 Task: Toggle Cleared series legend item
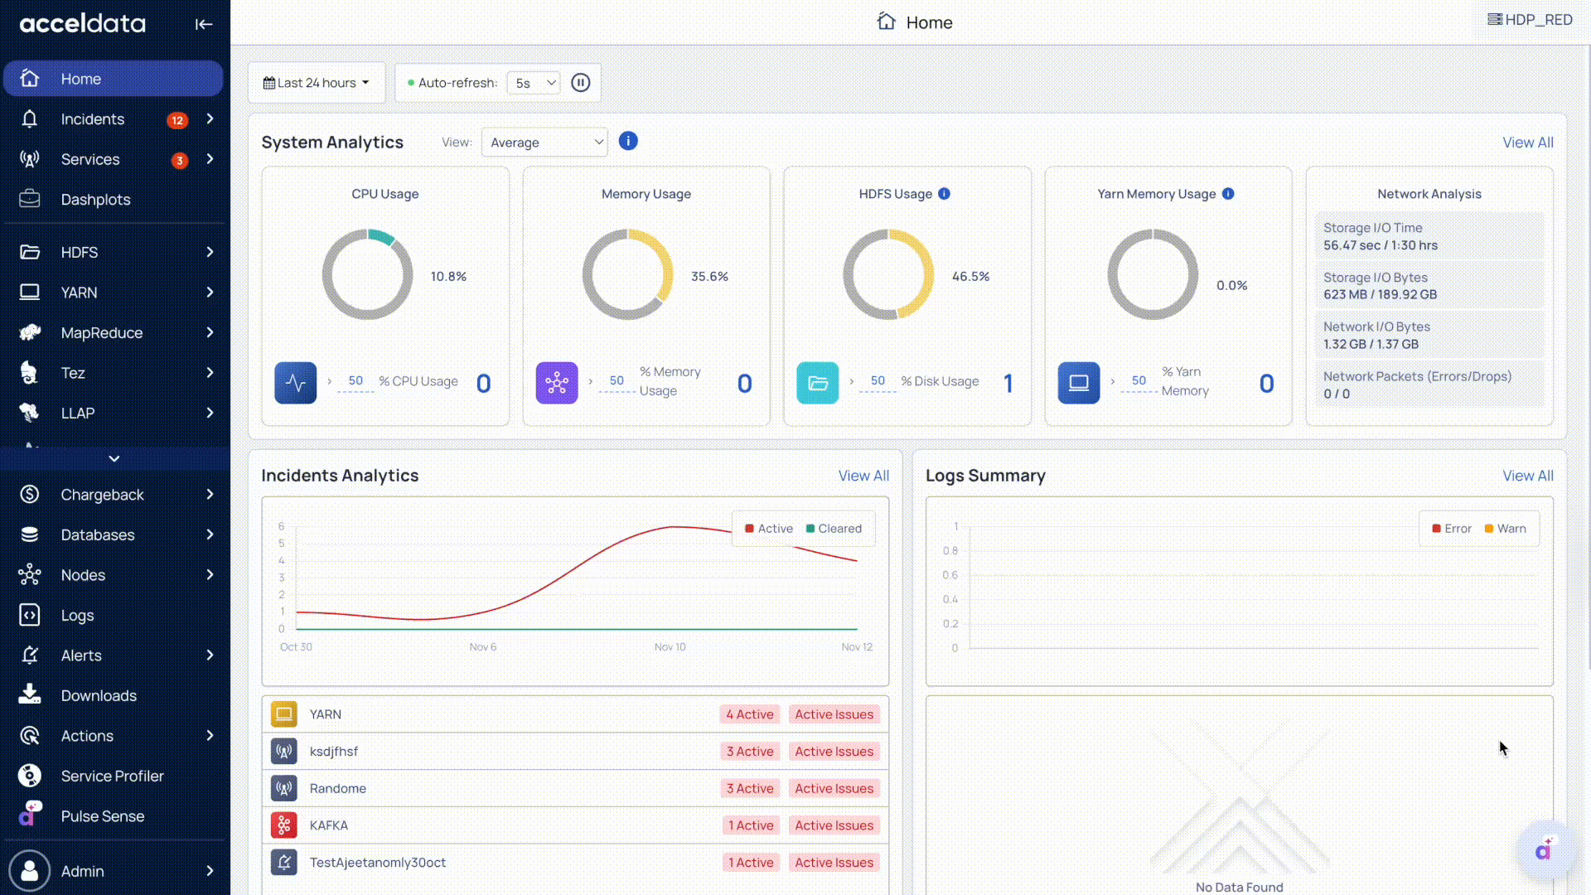pyautogui.click(x=834, y=529)
